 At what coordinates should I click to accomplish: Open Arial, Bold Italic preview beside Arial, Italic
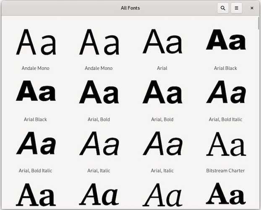[x=36, y=143]
